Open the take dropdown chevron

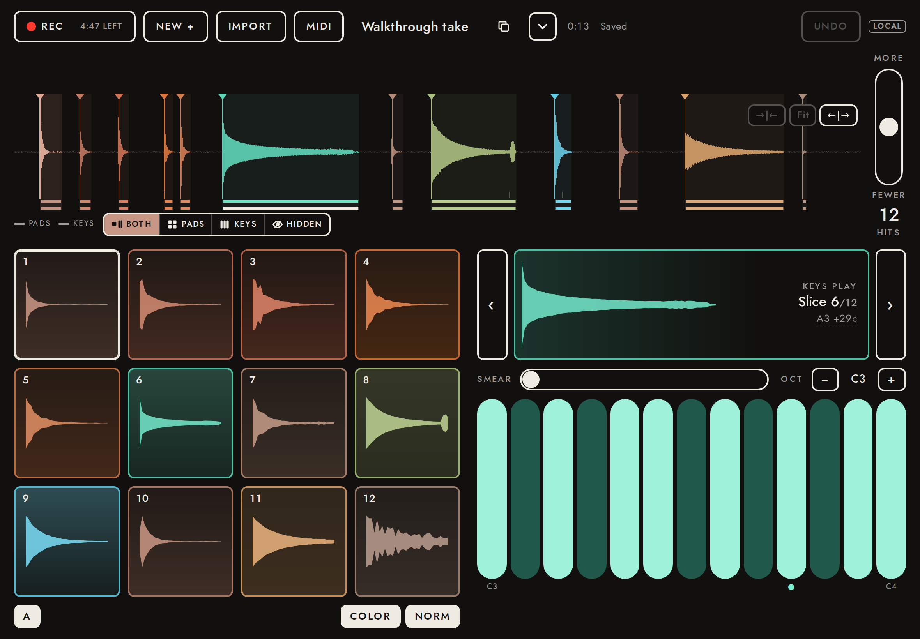point(542,26)
